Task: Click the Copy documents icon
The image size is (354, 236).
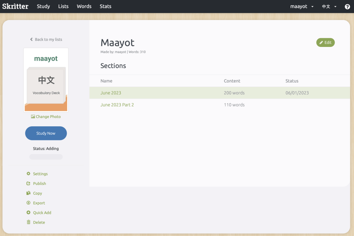Action: tap(28, 193)
